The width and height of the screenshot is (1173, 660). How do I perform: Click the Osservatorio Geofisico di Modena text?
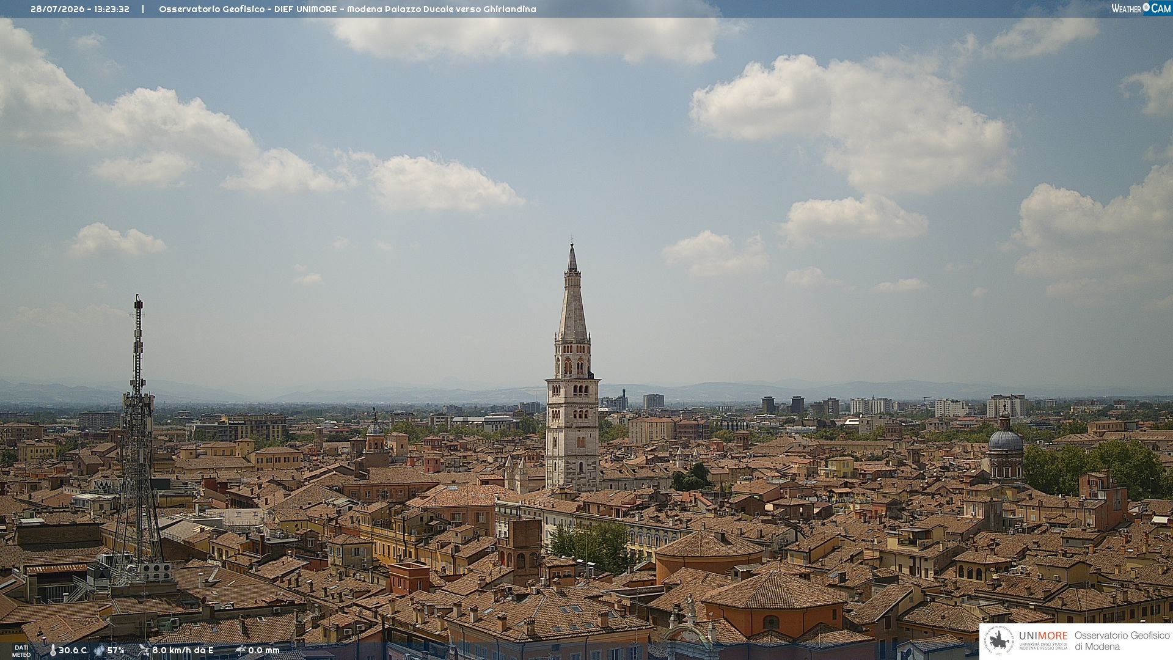pos(1122,640)
